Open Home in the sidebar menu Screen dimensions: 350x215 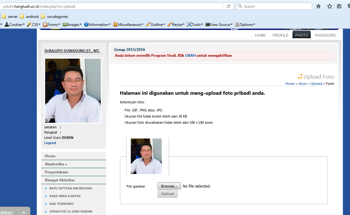[74, 156]
